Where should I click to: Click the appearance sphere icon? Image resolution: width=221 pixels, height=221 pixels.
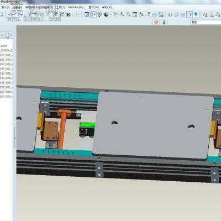pos(106,14)
